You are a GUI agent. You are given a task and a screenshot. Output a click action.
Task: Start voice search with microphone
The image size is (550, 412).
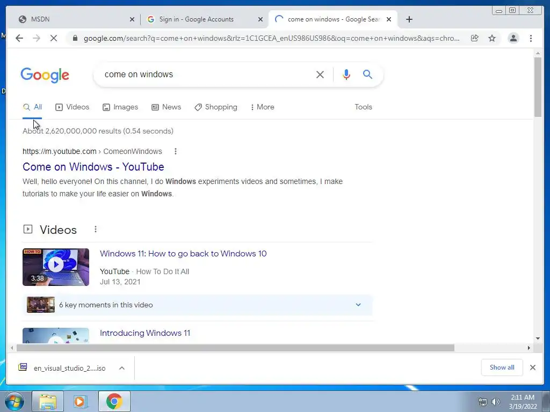[346, 74]
